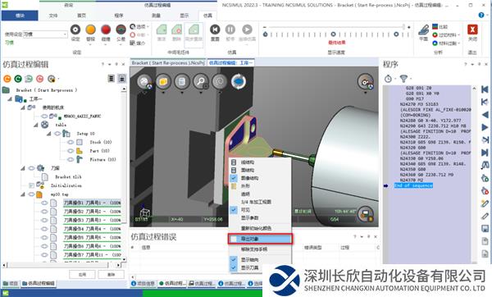Click the filter funnel icon in program panel
Image resolution: width=492 pixels, height=297 pixels.
pyautogui.click(x=403, y=79)
